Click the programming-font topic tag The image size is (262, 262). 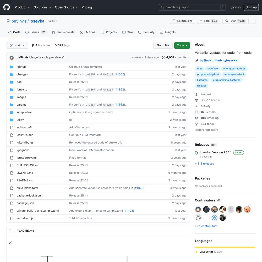point(208,74)
